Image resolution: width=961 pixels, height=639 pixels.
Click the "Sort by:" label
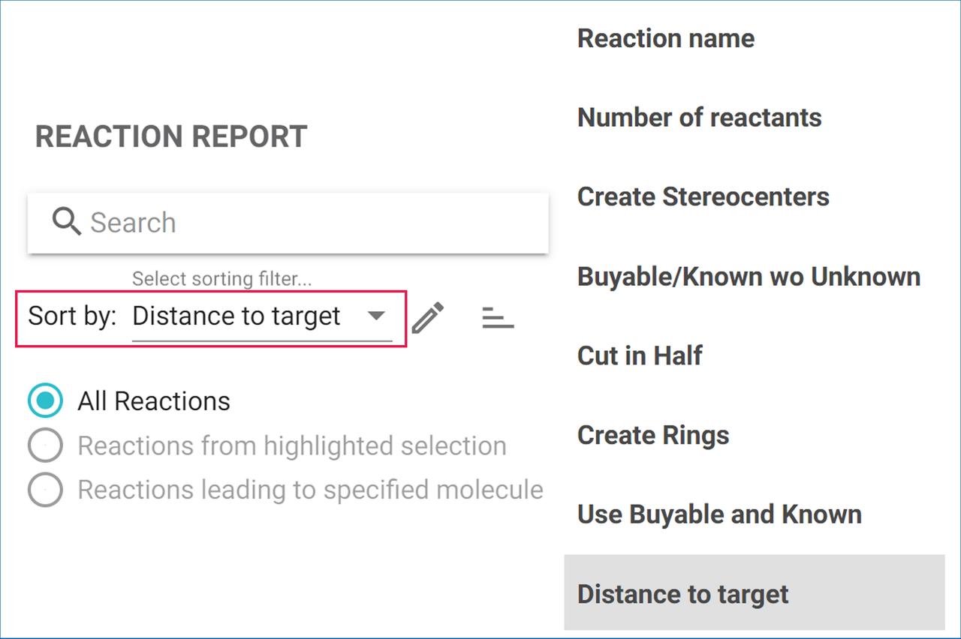[72, 316]
